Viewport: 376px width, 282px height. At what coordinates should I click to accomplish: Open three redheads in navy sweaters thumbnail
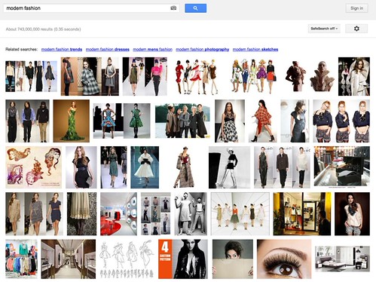pos(341,121)
